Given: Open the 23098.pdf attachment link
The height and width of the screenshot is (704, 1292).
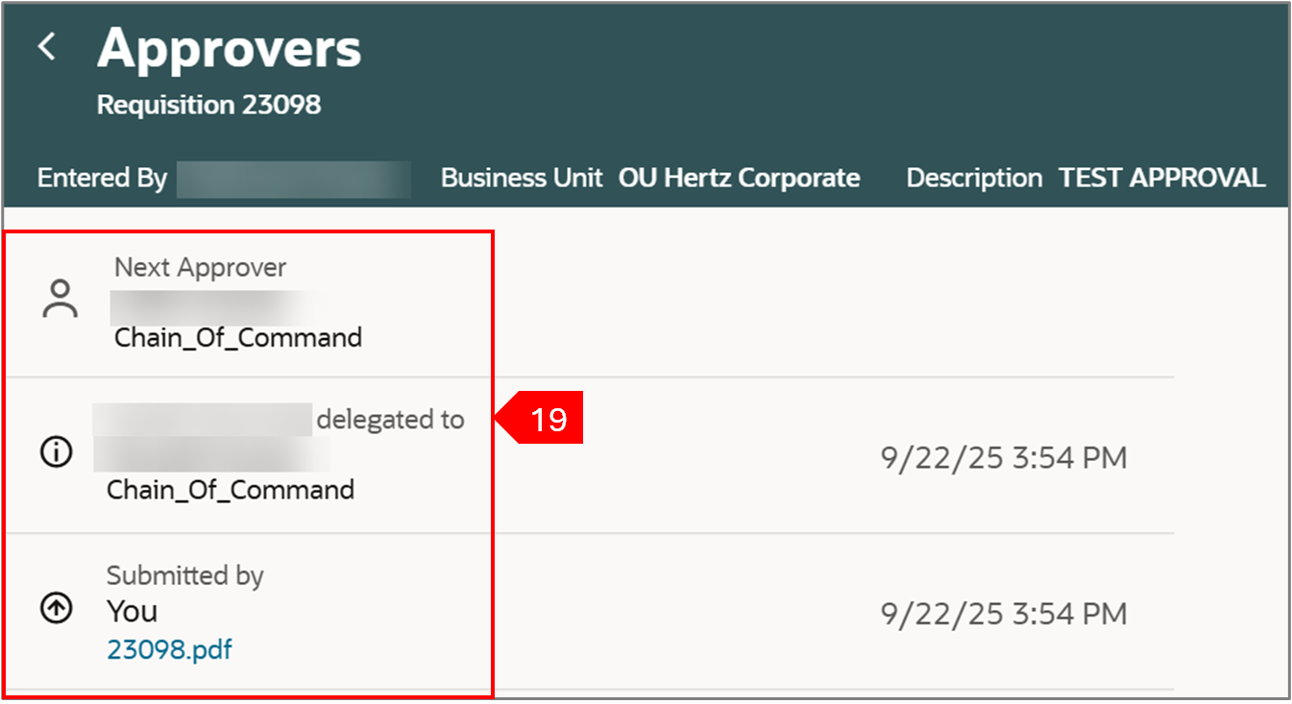Looking at the screenshot, I should click(x=169, y=650).
